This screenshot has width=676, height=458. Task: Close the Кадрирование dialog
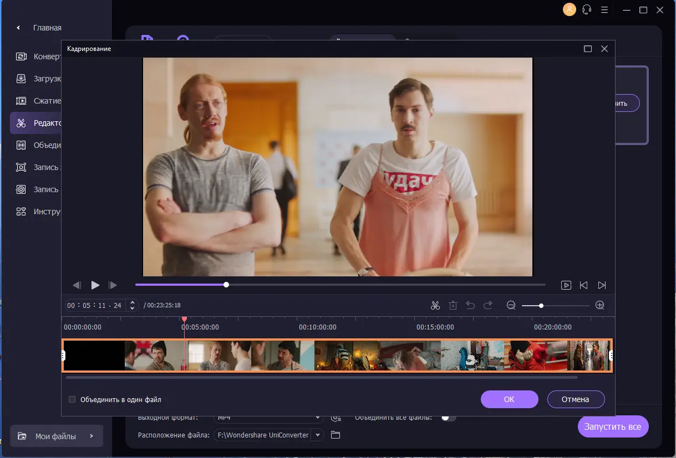click(x=604, y=49)
